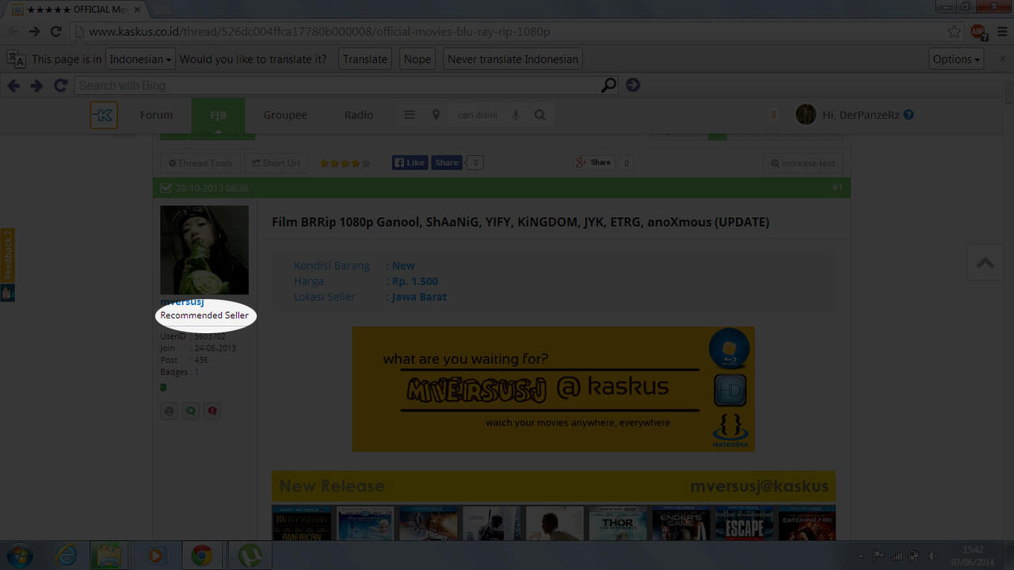Open the Indonesian language dropdown
This screenshot has width=1014, height=570.
tap(140, 59)
